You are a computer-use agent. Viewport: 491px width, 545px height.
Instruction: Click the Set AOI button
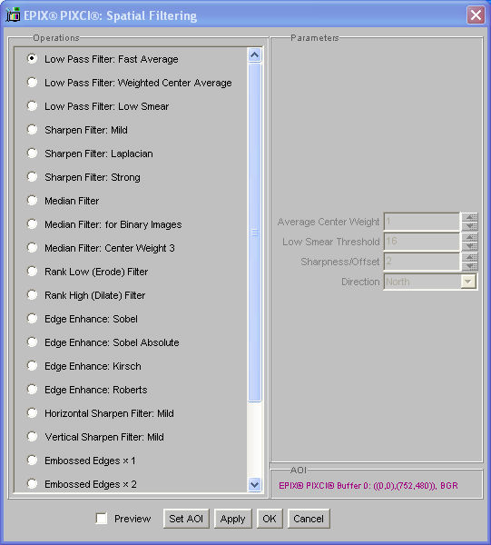tap(186, 519)
